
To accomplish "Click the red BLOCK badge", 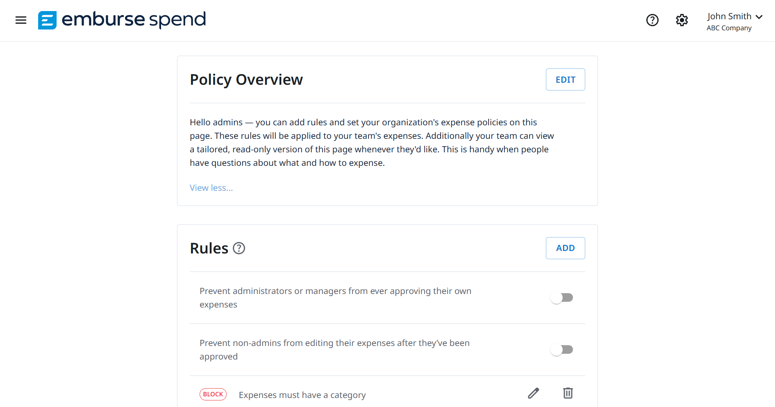I will point(213,394).
